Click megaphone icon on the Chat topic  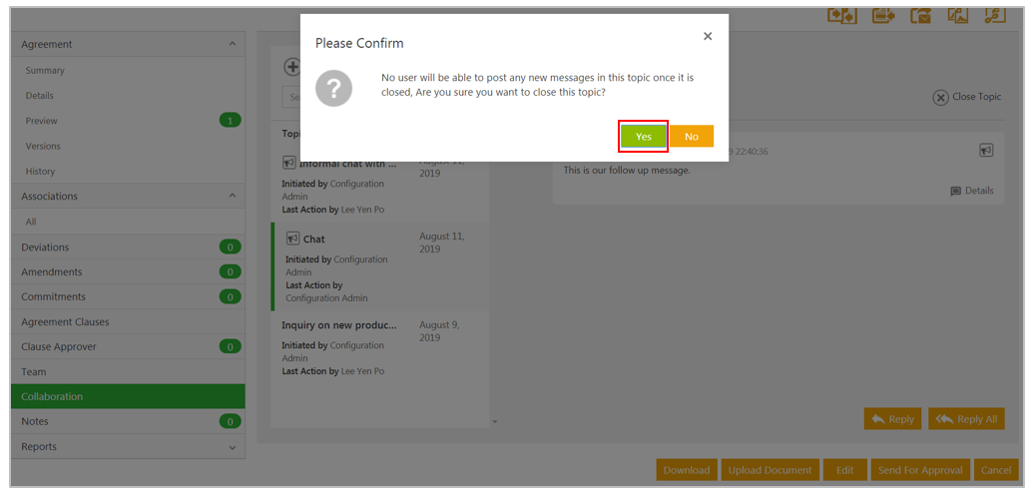coord(293,240)
